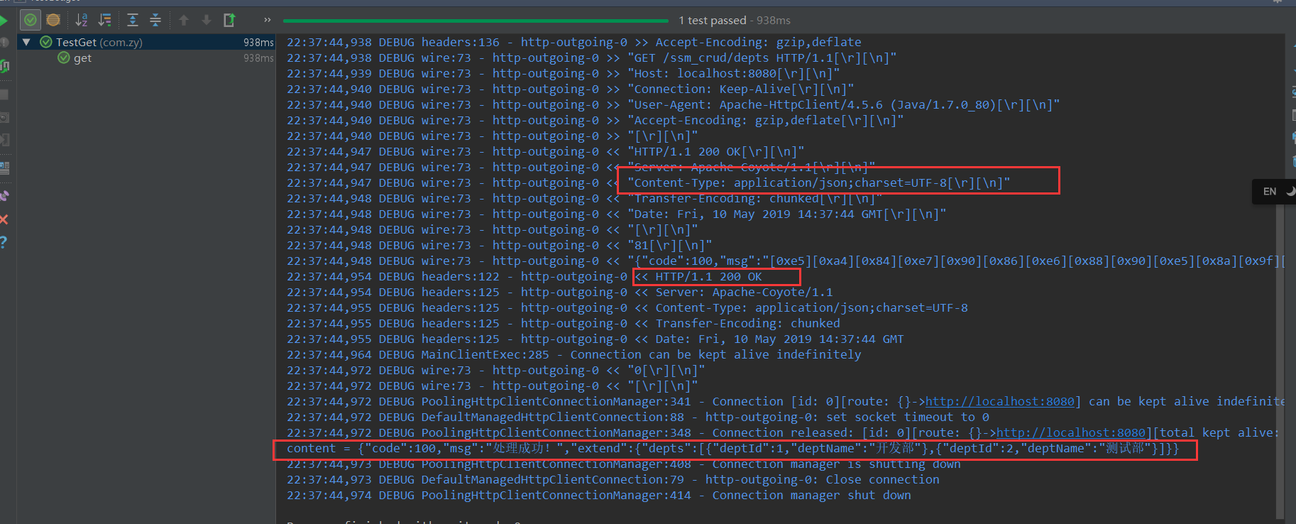Click the test progress bar
Image resolution: width=1296 pixels, height=524 pixels.
[476, 21]
